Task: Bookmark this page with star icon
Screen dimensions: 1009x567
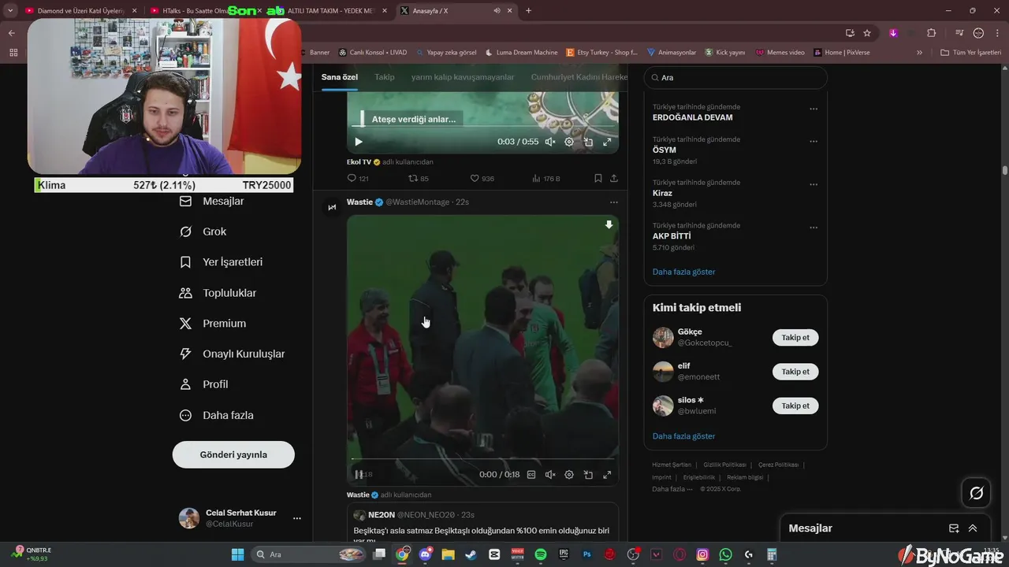Action: coord(867,33)
